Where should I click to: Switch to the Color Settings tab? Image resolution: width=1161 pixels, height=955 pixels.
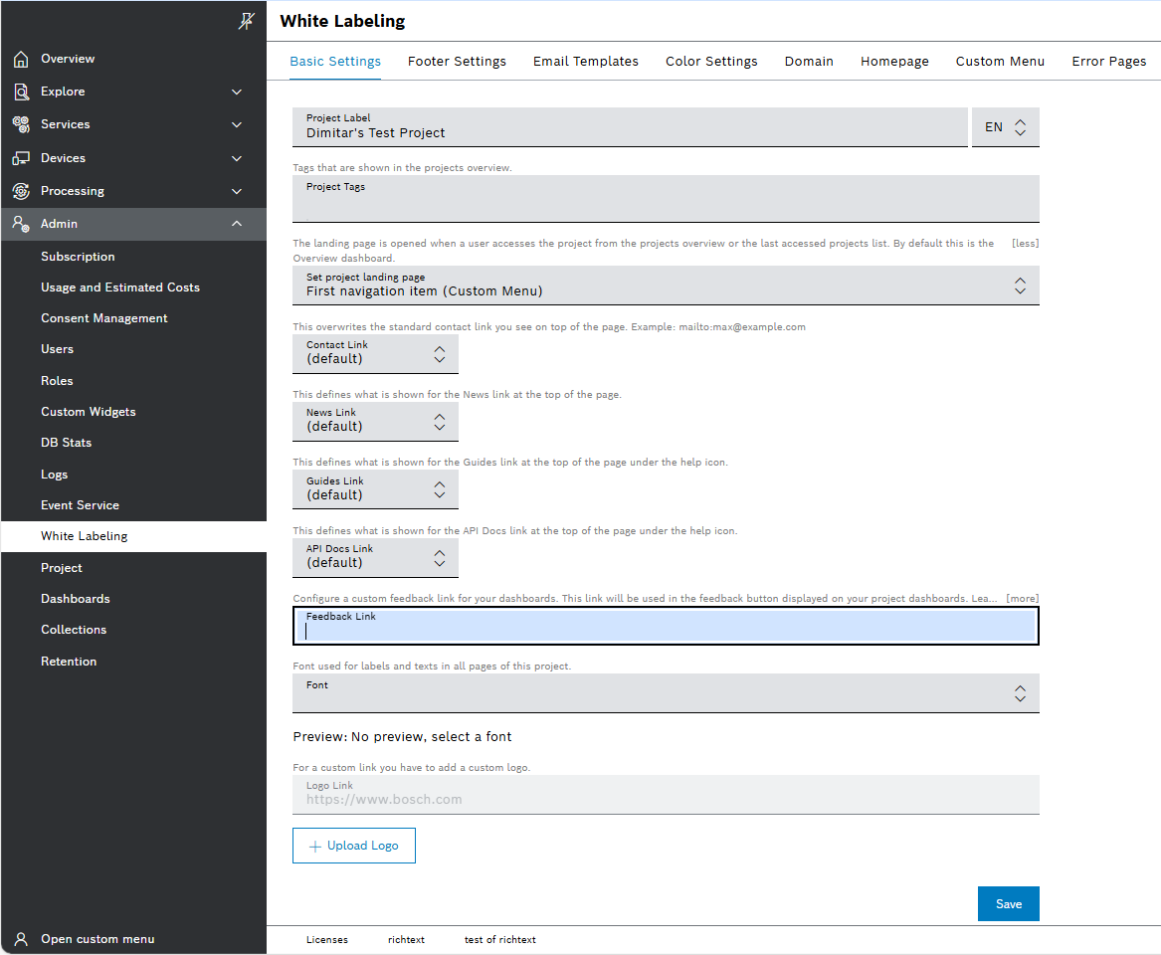pos(711,62)
